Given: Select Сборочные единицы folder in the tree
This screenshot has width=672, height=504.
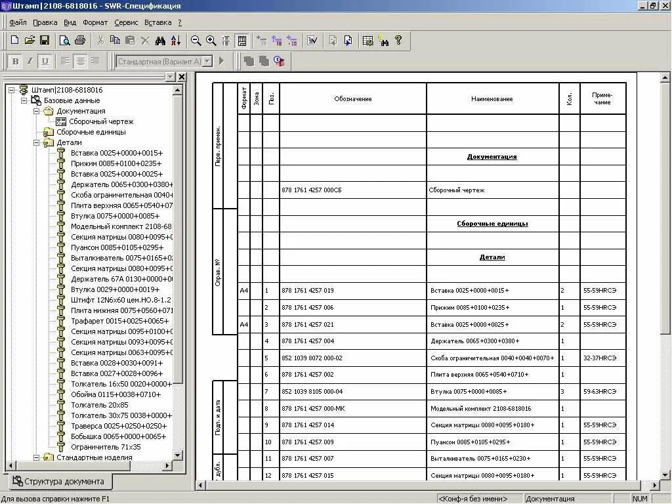Looking at the screenshot, I should pos(91,132).
